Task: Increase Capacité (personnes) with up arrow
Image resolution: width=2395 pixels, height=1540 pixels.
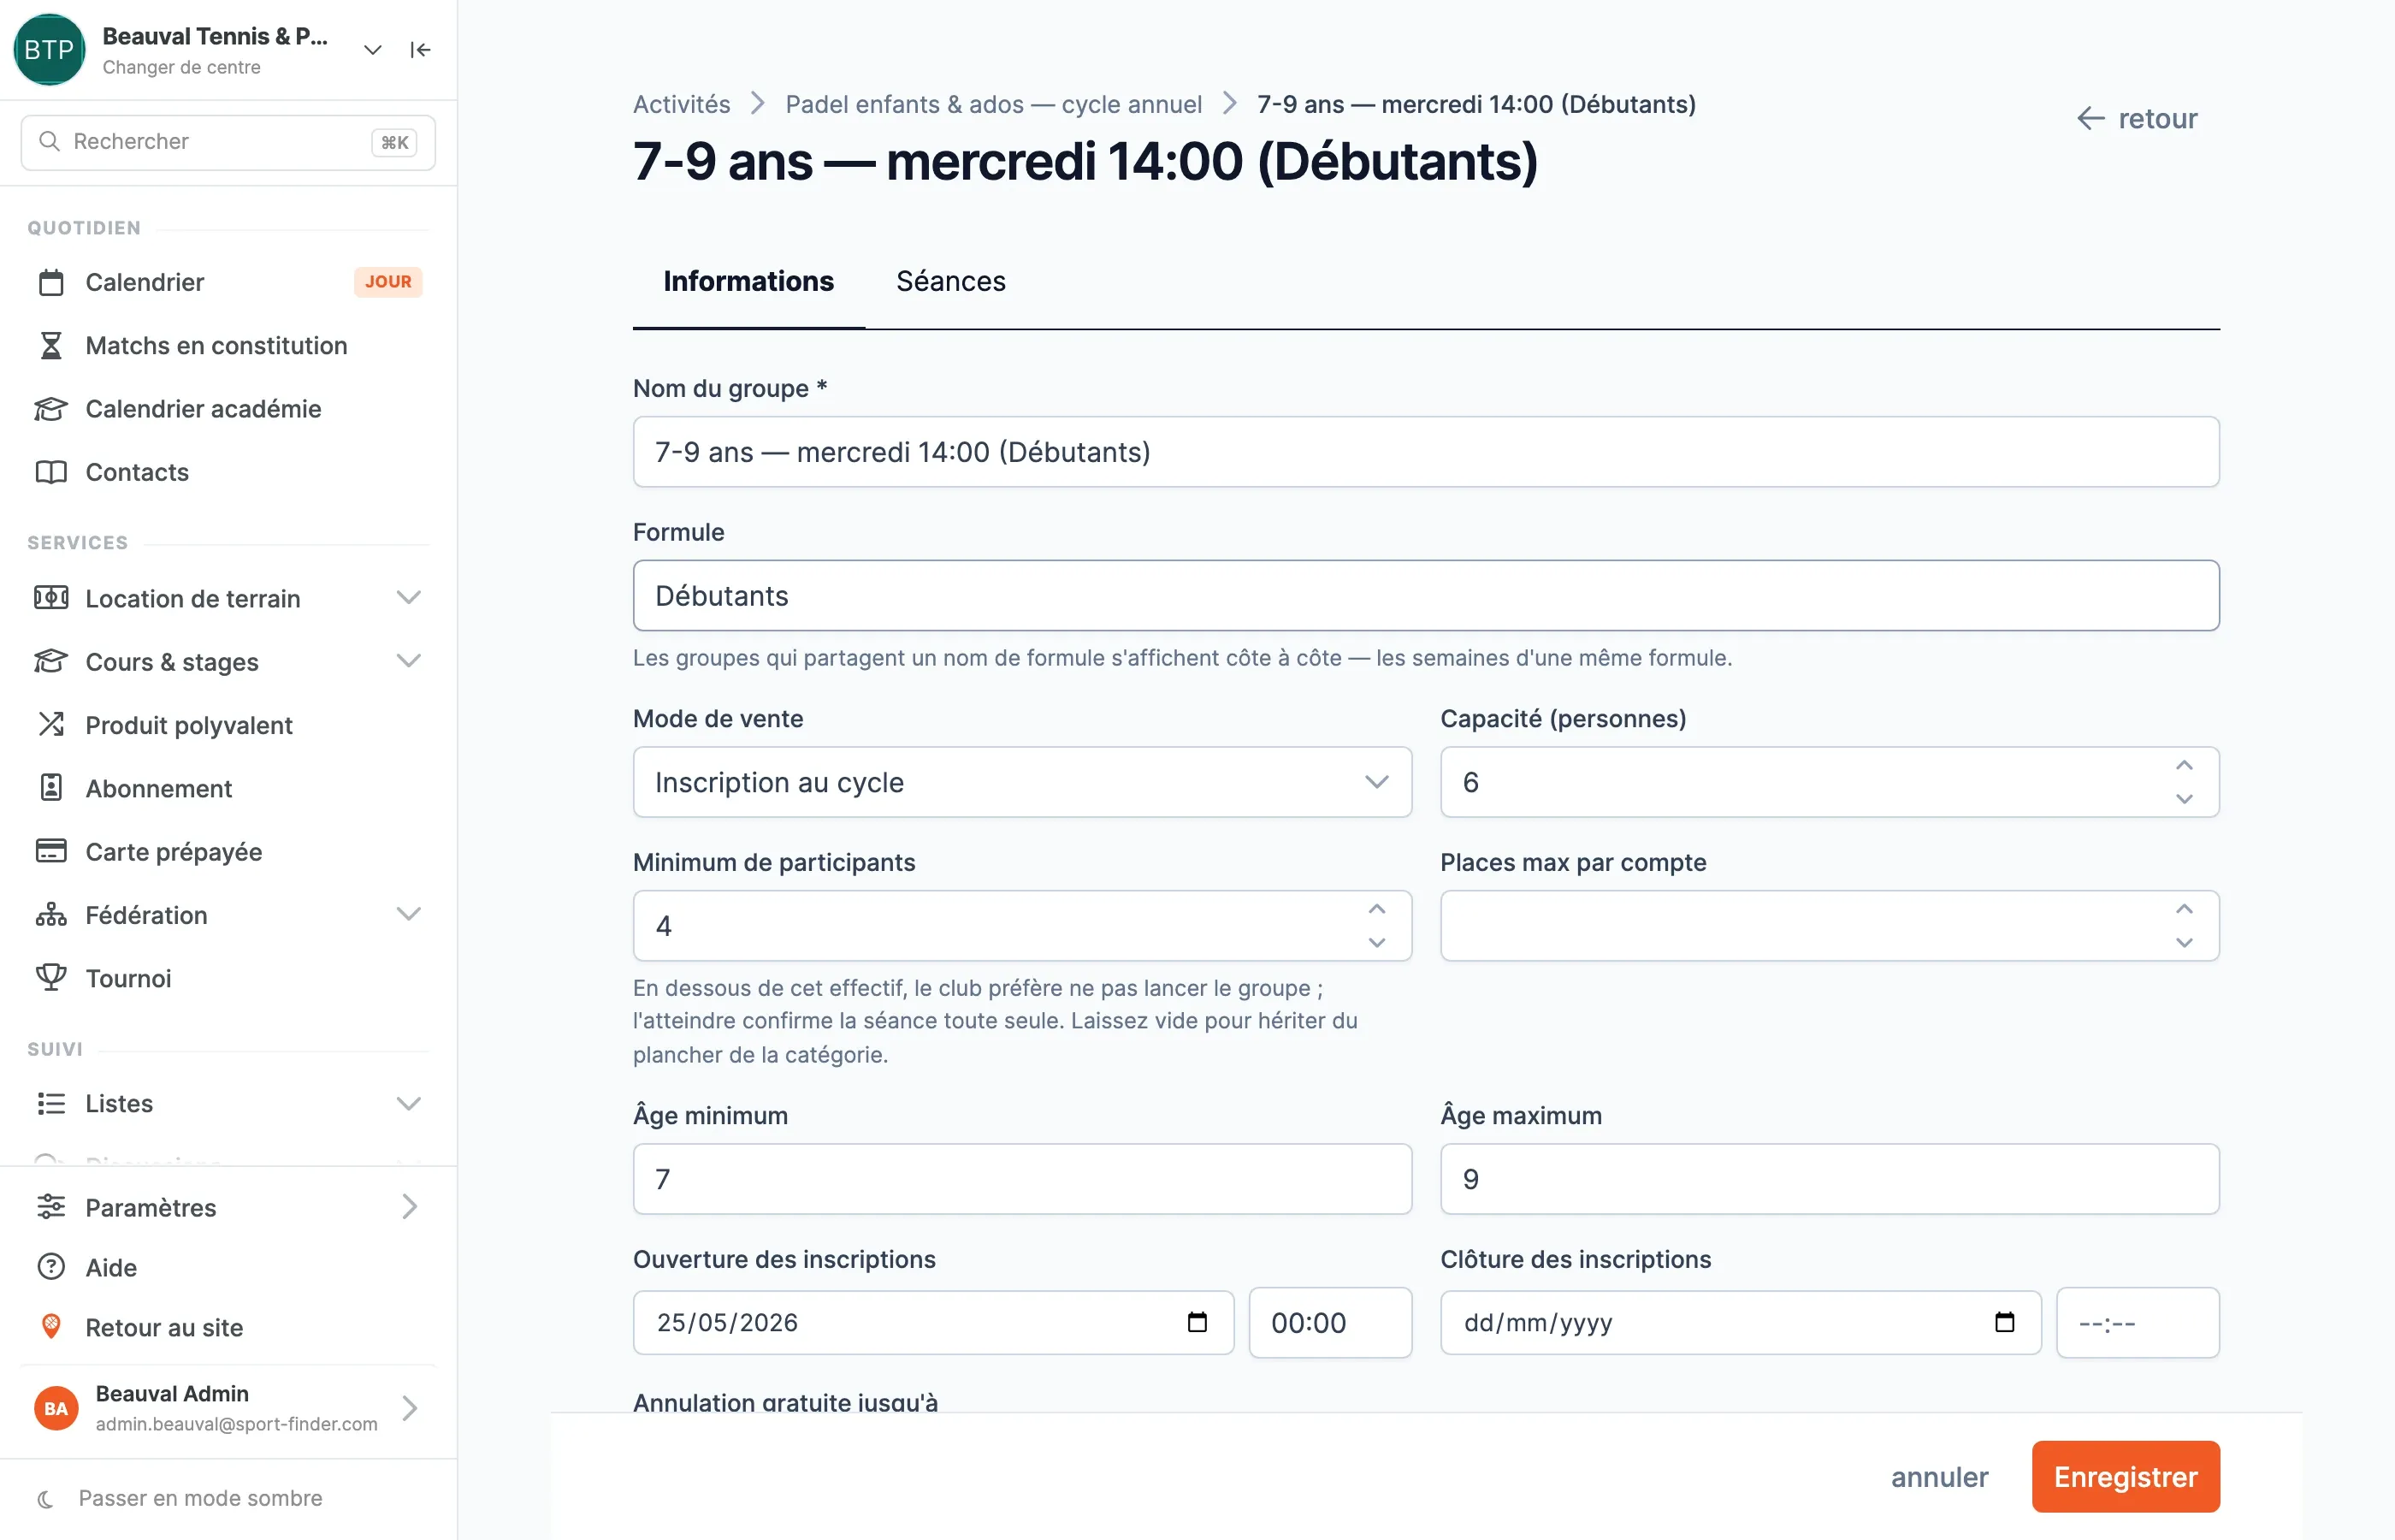Action: [x=2184, y=765]
